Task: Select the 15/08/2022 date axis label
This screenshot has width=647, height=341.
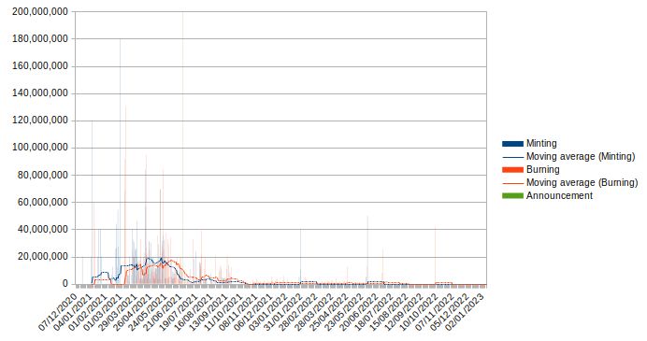Action: (390, 313)
